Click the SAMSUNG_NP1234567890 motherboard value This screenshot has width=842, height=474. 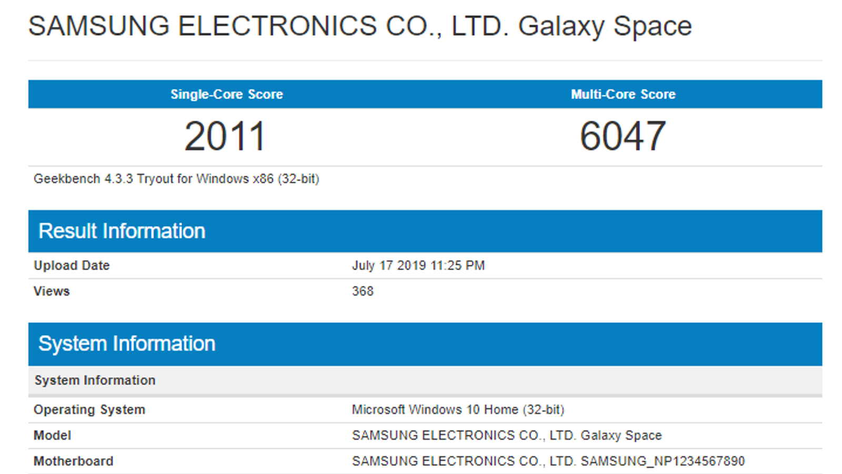click(x=663, y=461)
